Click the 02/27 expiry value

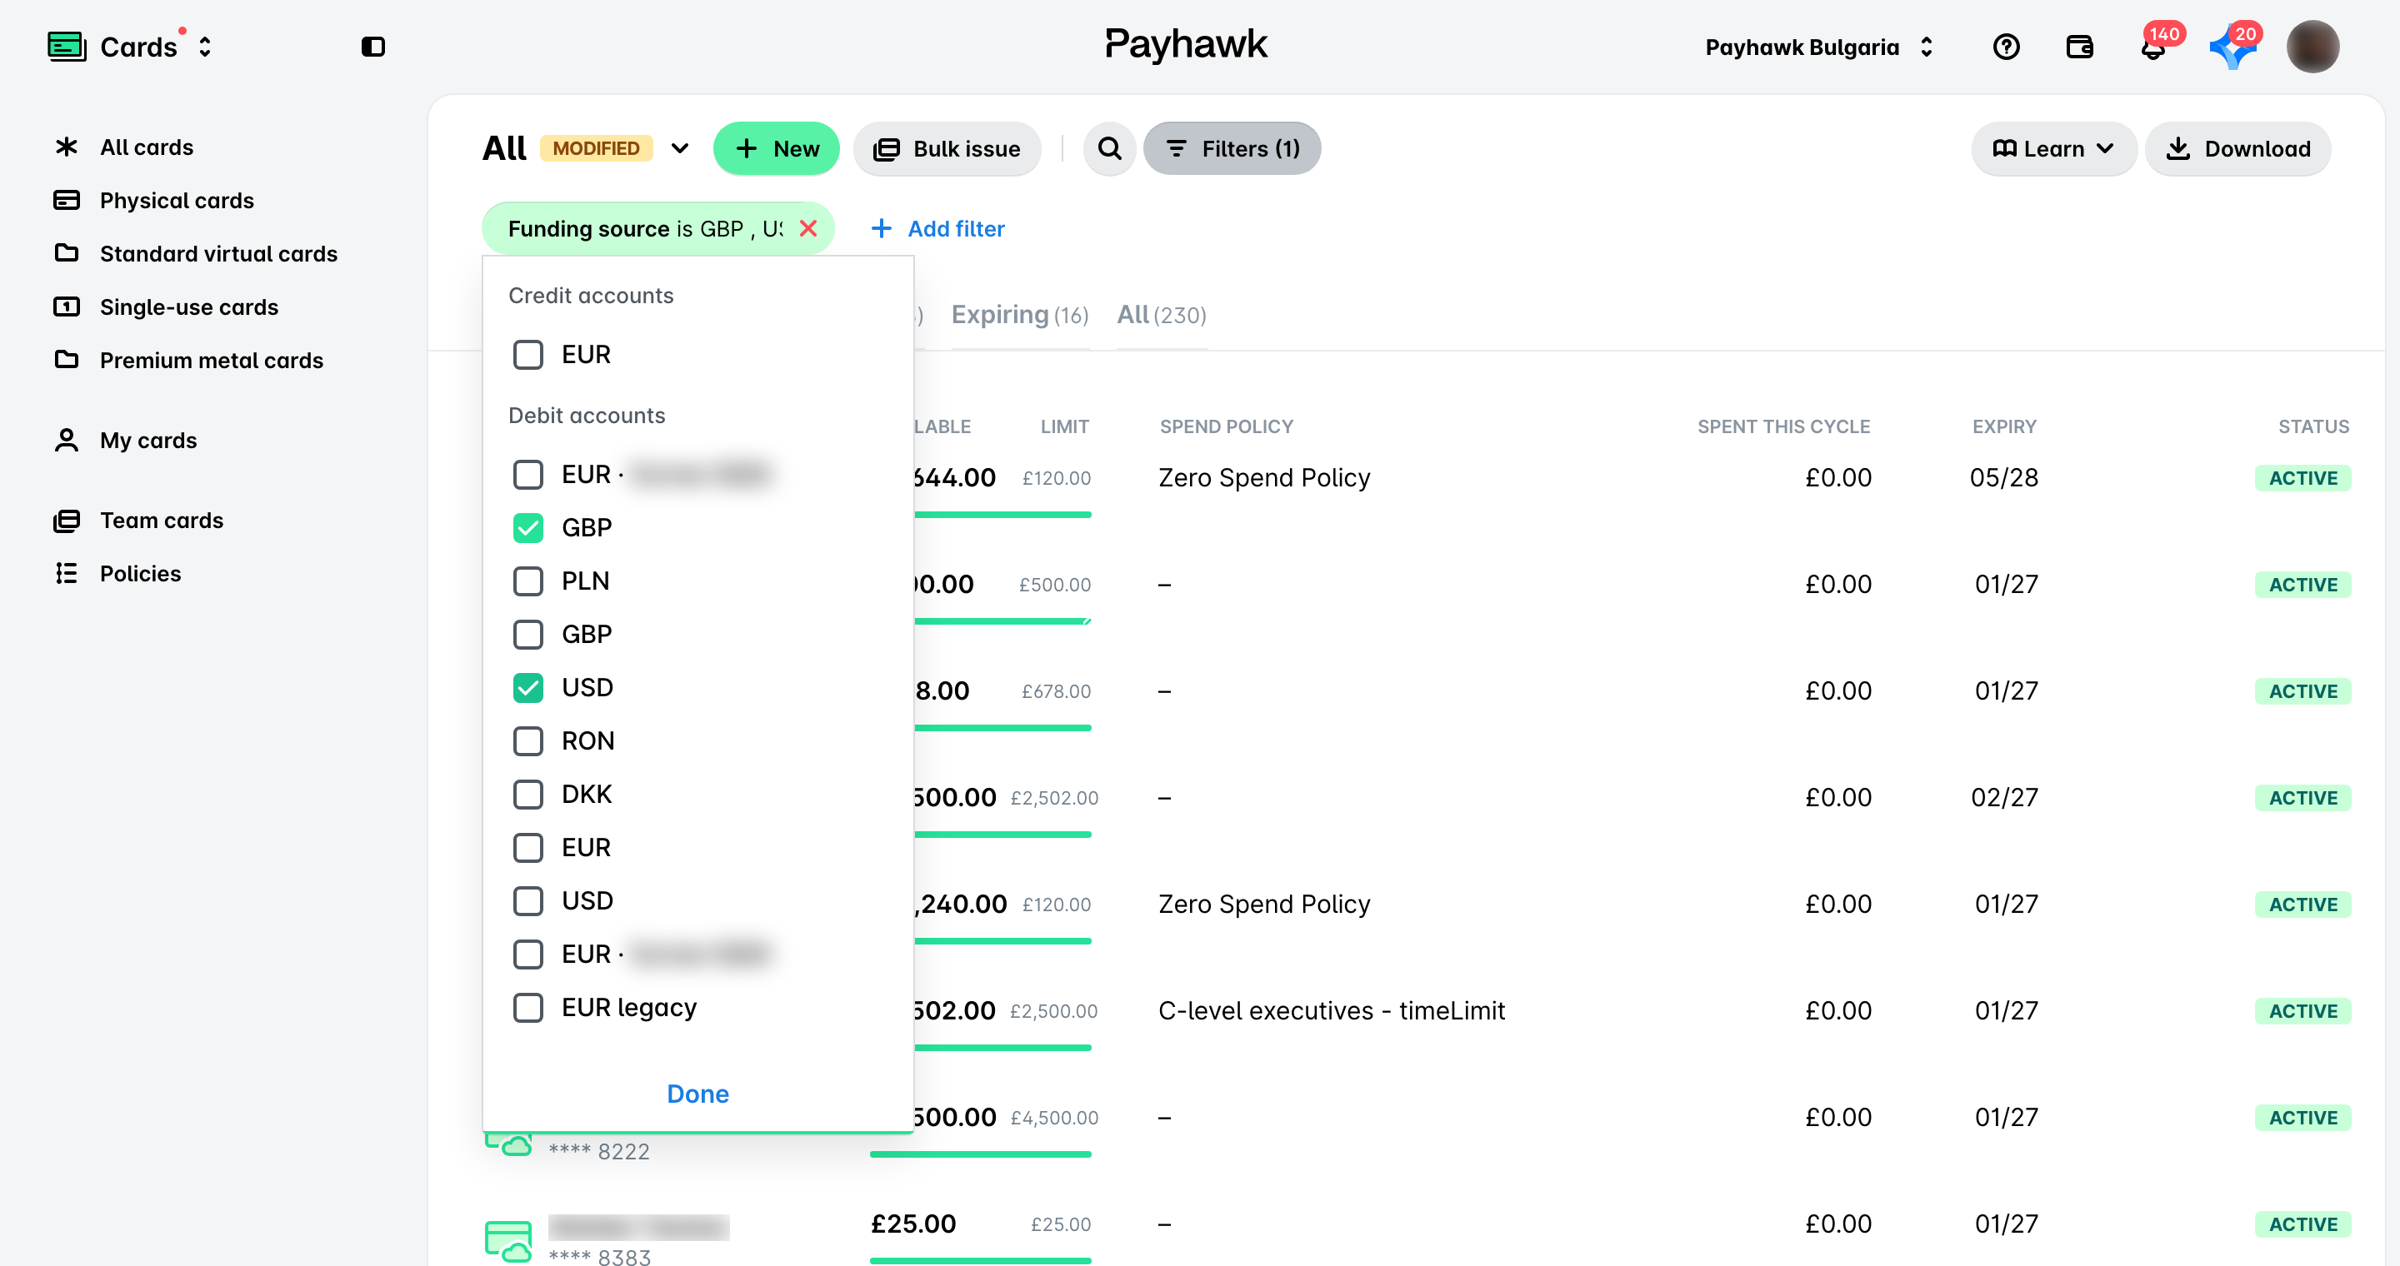point(2004,797)
